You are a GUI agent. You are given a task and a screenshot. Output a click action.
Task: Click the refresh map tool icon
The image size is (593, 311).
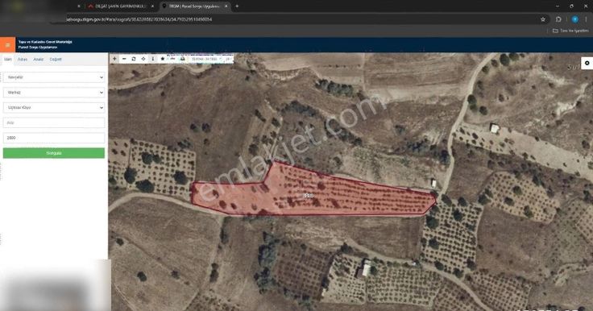coord(134,59)
